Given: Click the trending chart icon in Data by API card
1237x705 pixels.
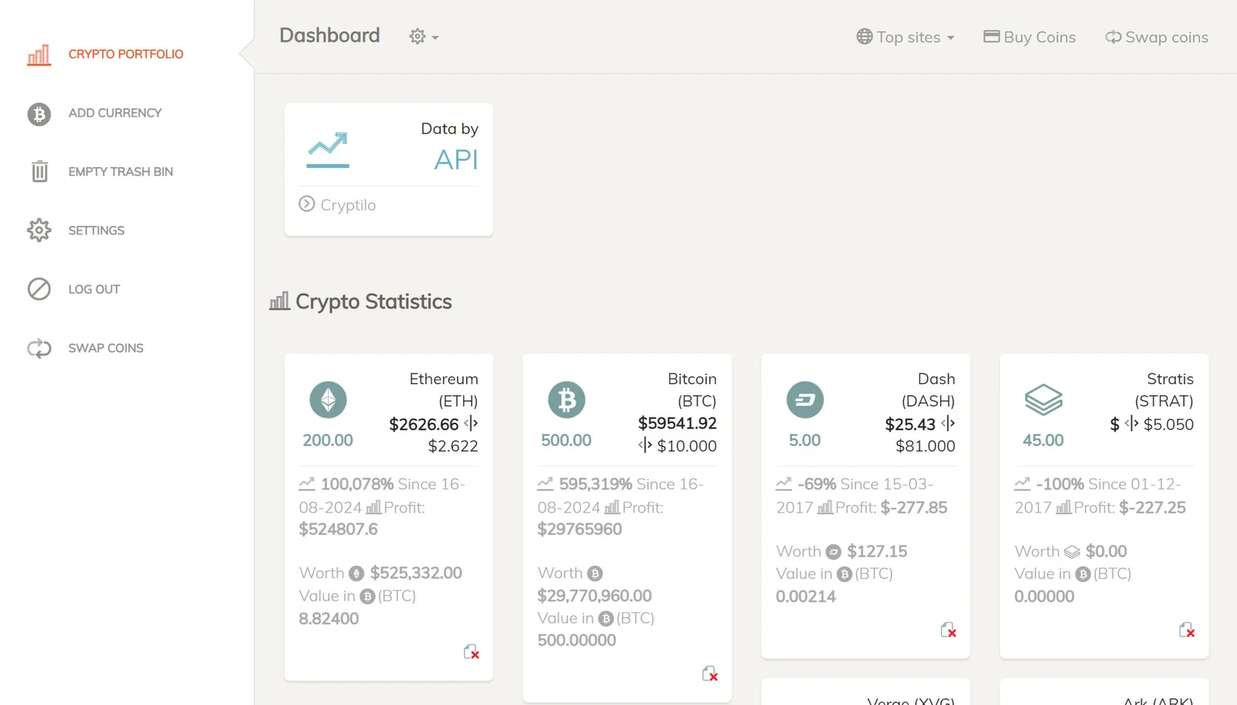Looking at the screenshot, I should tap(328, 150).
